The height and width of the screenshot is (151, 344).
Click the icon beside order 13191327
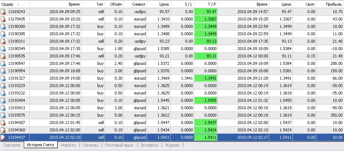click(x=3, y=78)
